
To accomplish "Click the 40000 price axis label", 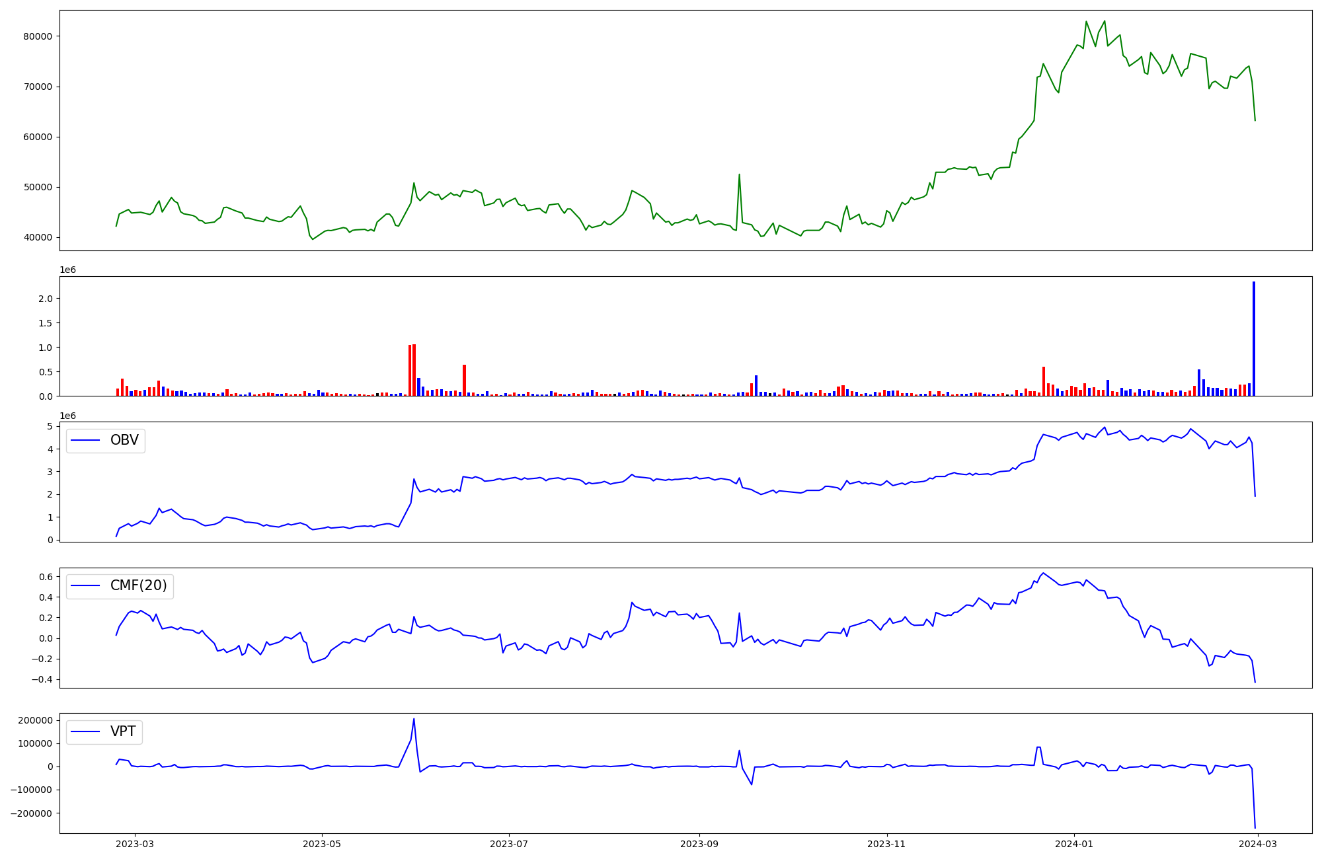I will click(37, 237).
